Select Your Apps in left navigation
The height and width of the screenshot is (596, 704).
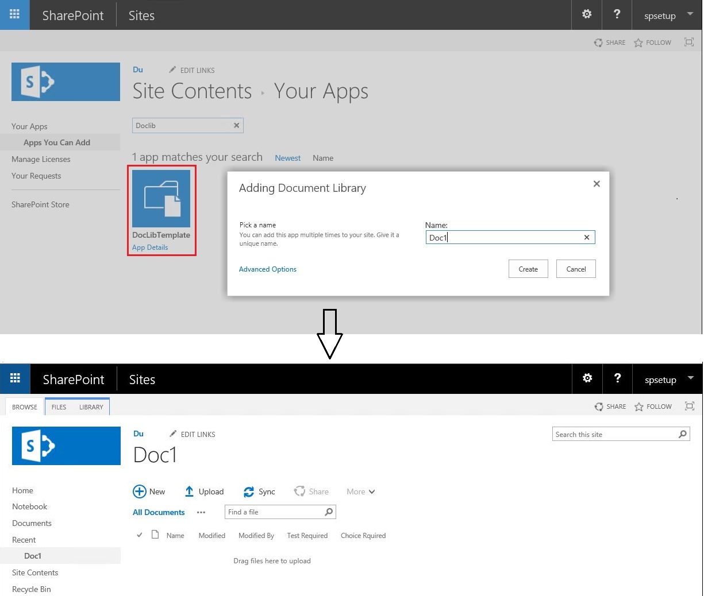click(x=29, y=126)
